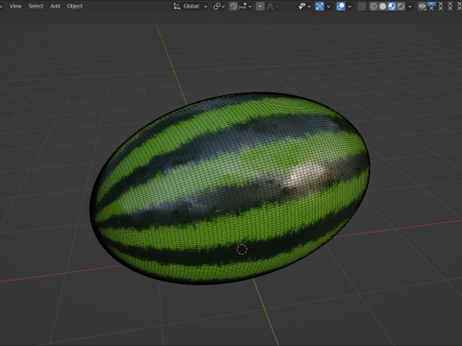Open the Global transform orientation dropdown
This screenshot has height=346, width=462.
[x=191, y=6]
